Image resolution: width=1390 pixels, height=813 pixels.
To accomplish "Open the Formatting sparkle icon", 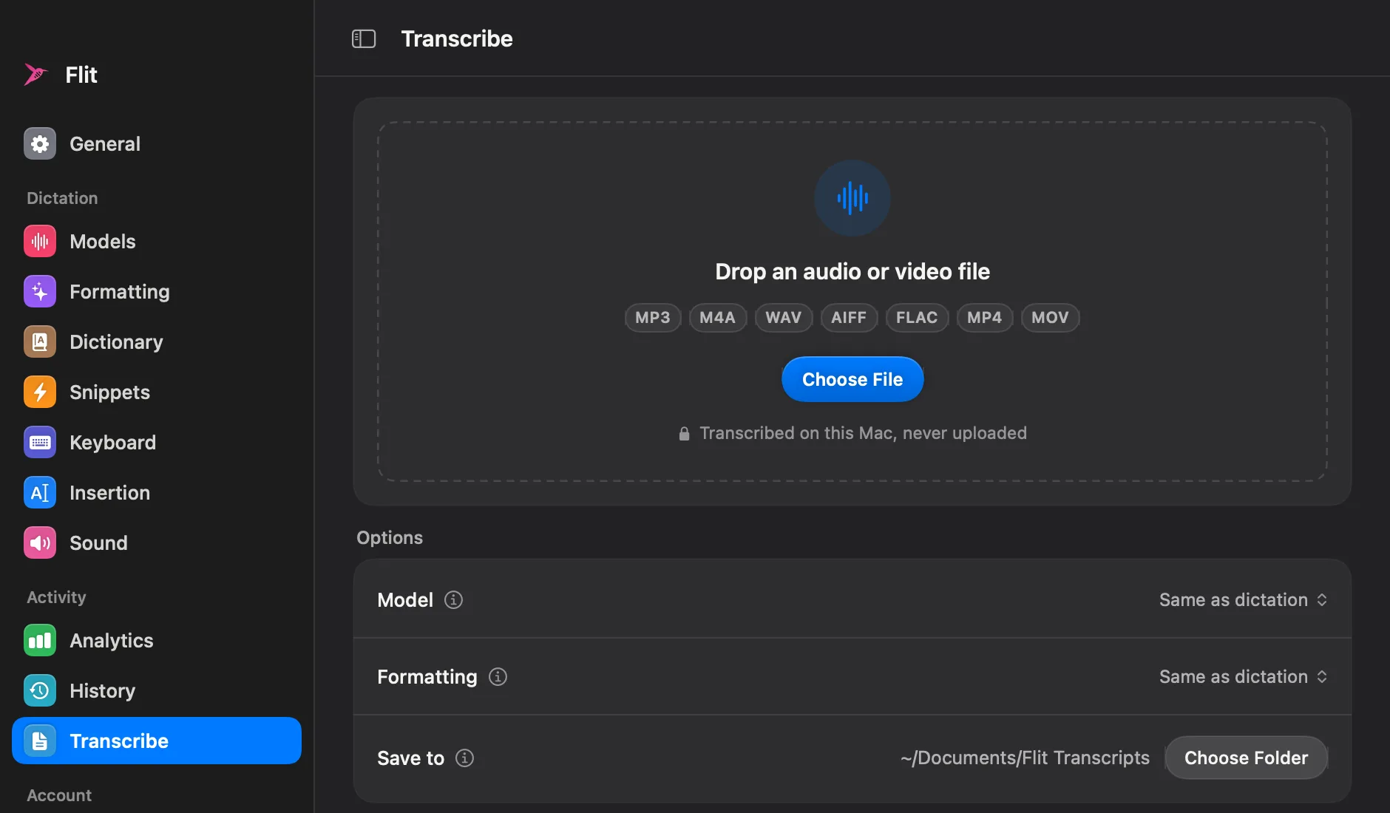I will point(40,291).
